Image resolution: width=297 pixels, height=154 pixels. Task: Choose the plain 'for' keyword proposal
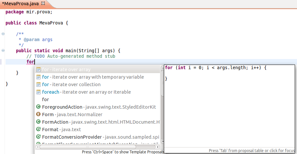click(46, 100)
